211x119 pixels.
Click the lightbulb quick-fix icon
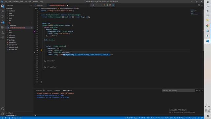click(x=42, y=50)
